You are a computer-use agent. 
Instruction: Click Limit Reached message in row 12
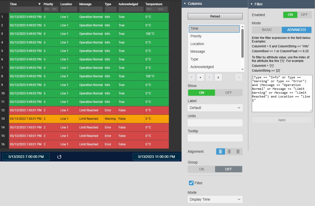89,110
